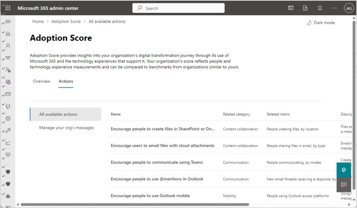Open Encourage users to email files with cloud attachments
Viewport: 357px width, 208px height.
[x=163, y=146]
